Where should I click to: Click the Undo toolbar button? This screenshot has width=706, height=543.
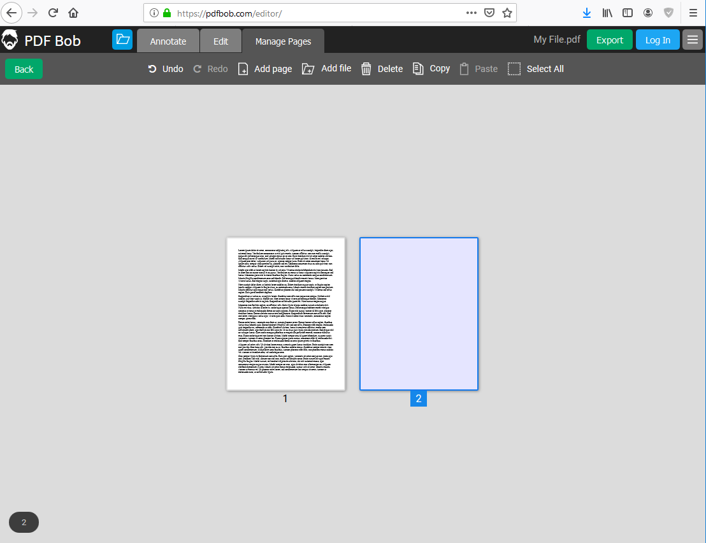[165, 69]
